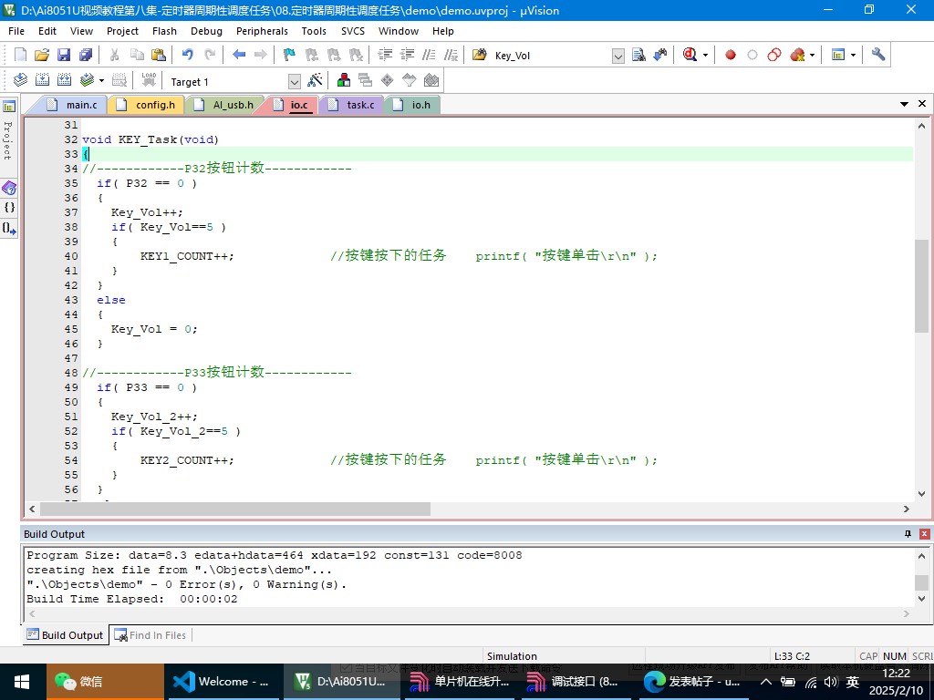This screenshot has height=700, width=934.
Task: Comment out the selection with the // icon
Action: tap(429, 56)
